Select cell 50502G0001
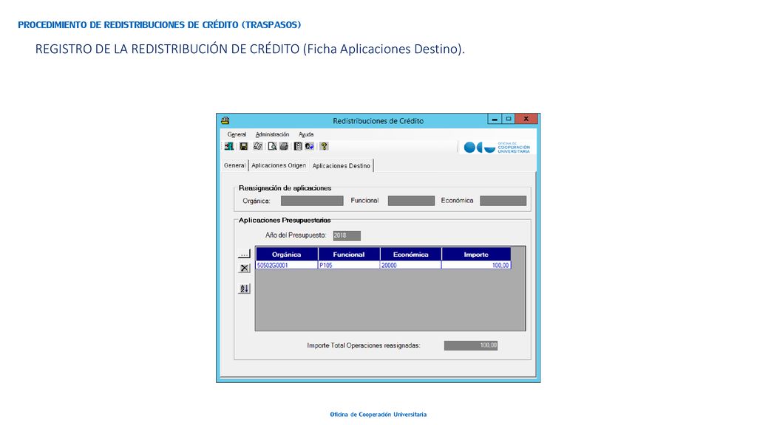757x425 pixels. coord(287,265)
